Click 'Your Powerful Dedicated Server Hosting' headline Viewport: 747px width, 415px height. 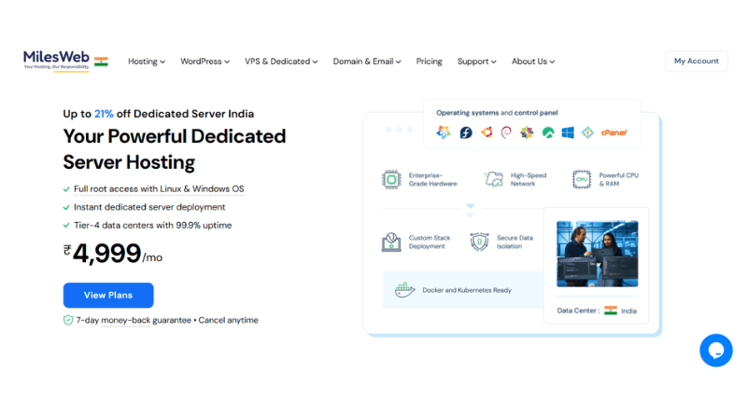[x=175, y=149]
